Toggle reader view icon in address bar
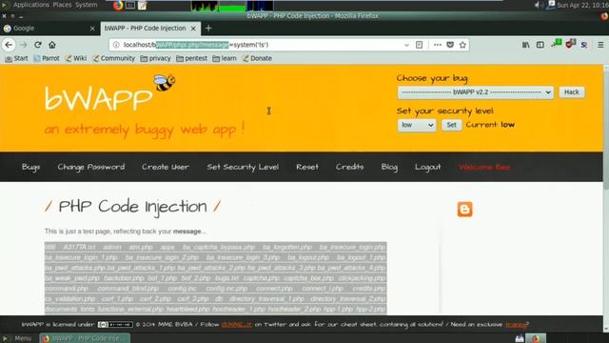The image size is (609, 343). click(x=419, y=45)
